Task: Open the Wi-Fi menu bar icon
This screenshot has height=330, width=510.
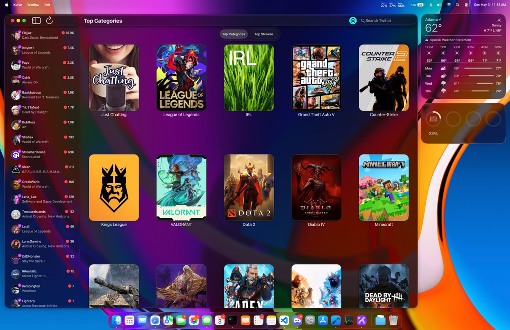Action: 449,5
